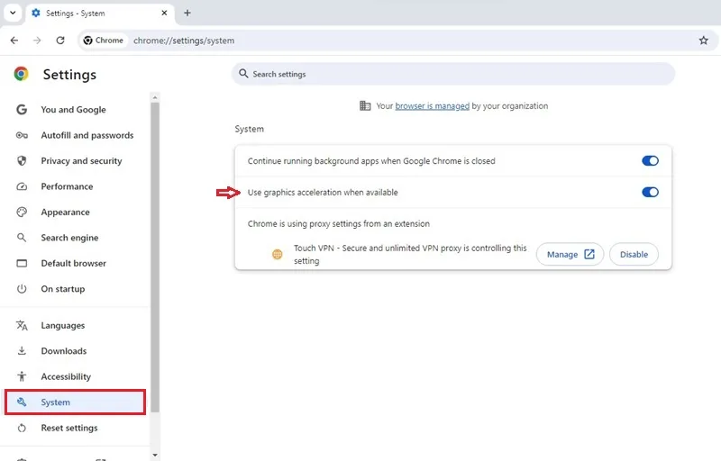Click the Chrome logo next to Settings
Image resolution: width=721 pixels, height=461 pixels.
[x=21, y=74]
